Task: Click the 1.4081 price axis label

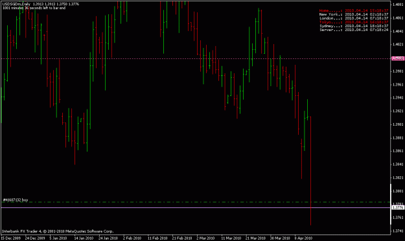Action: (398, 5)
